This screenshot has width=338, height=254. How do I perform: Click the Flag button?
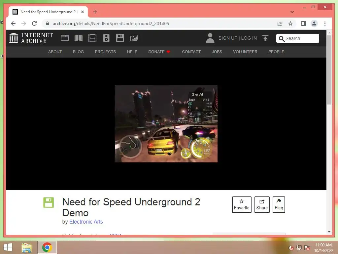point(279,204)
